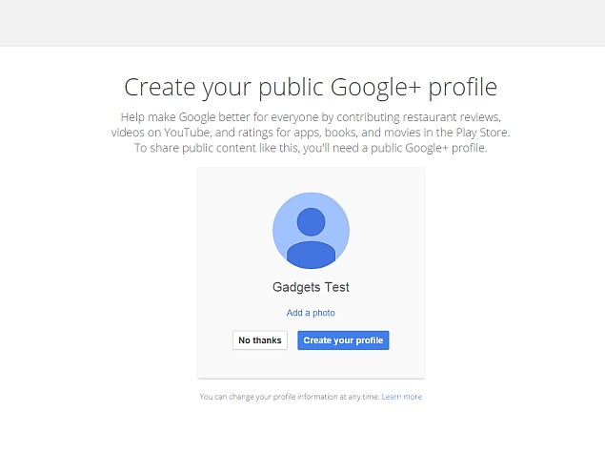Click the To share public content sentence

(x=311, y=148)
